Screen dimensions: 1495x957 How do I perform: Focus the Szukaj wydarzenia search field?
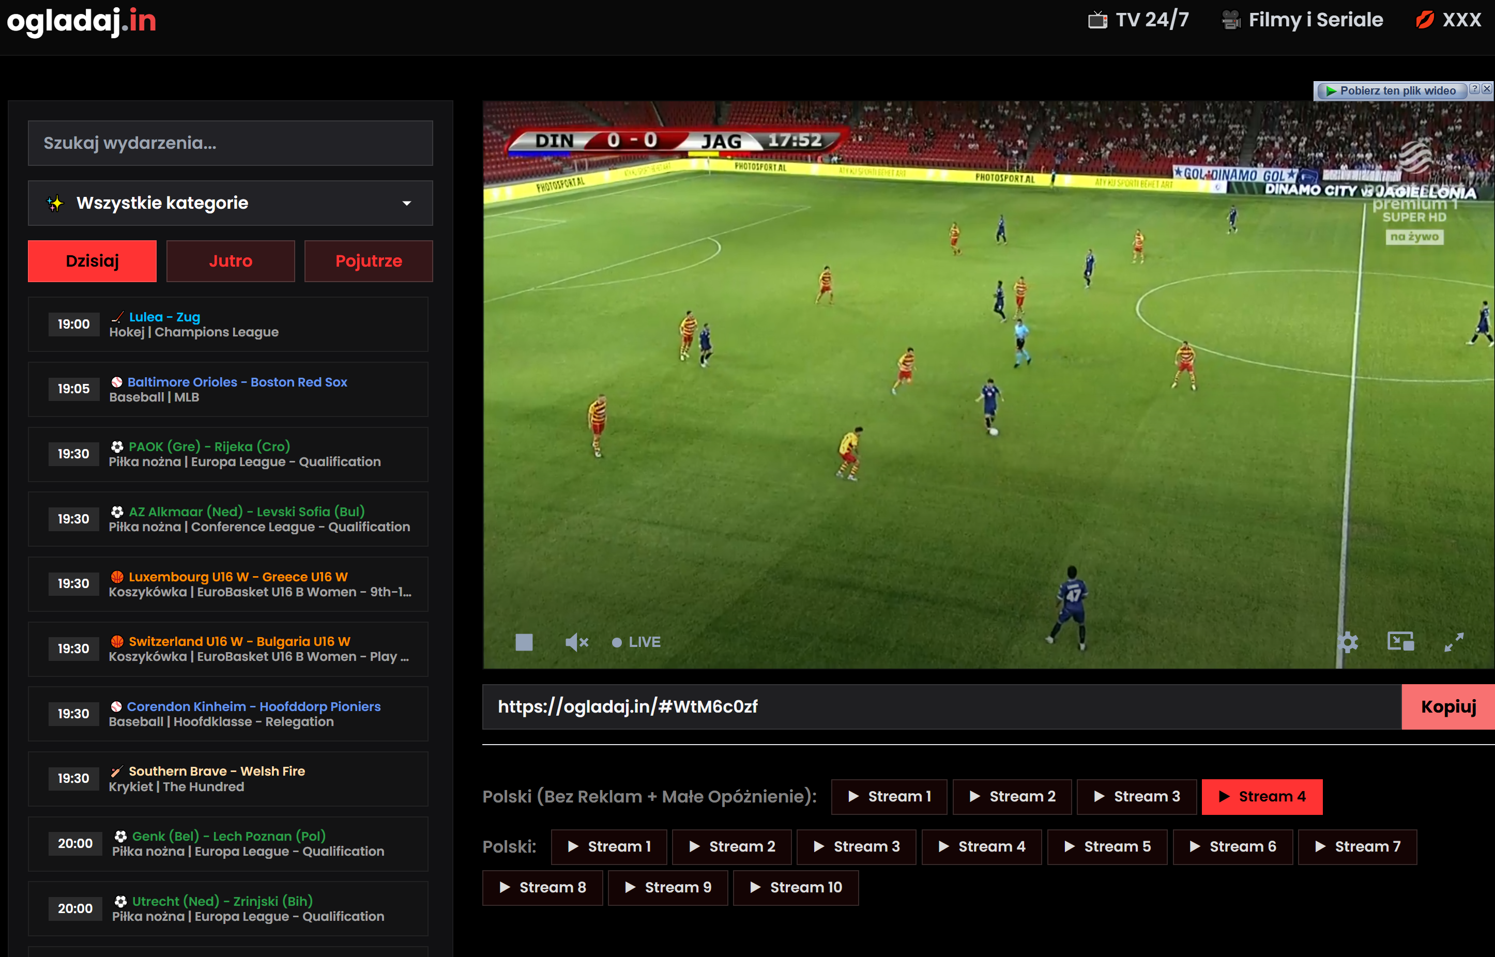pyautogui.click(x=230, y=143)
